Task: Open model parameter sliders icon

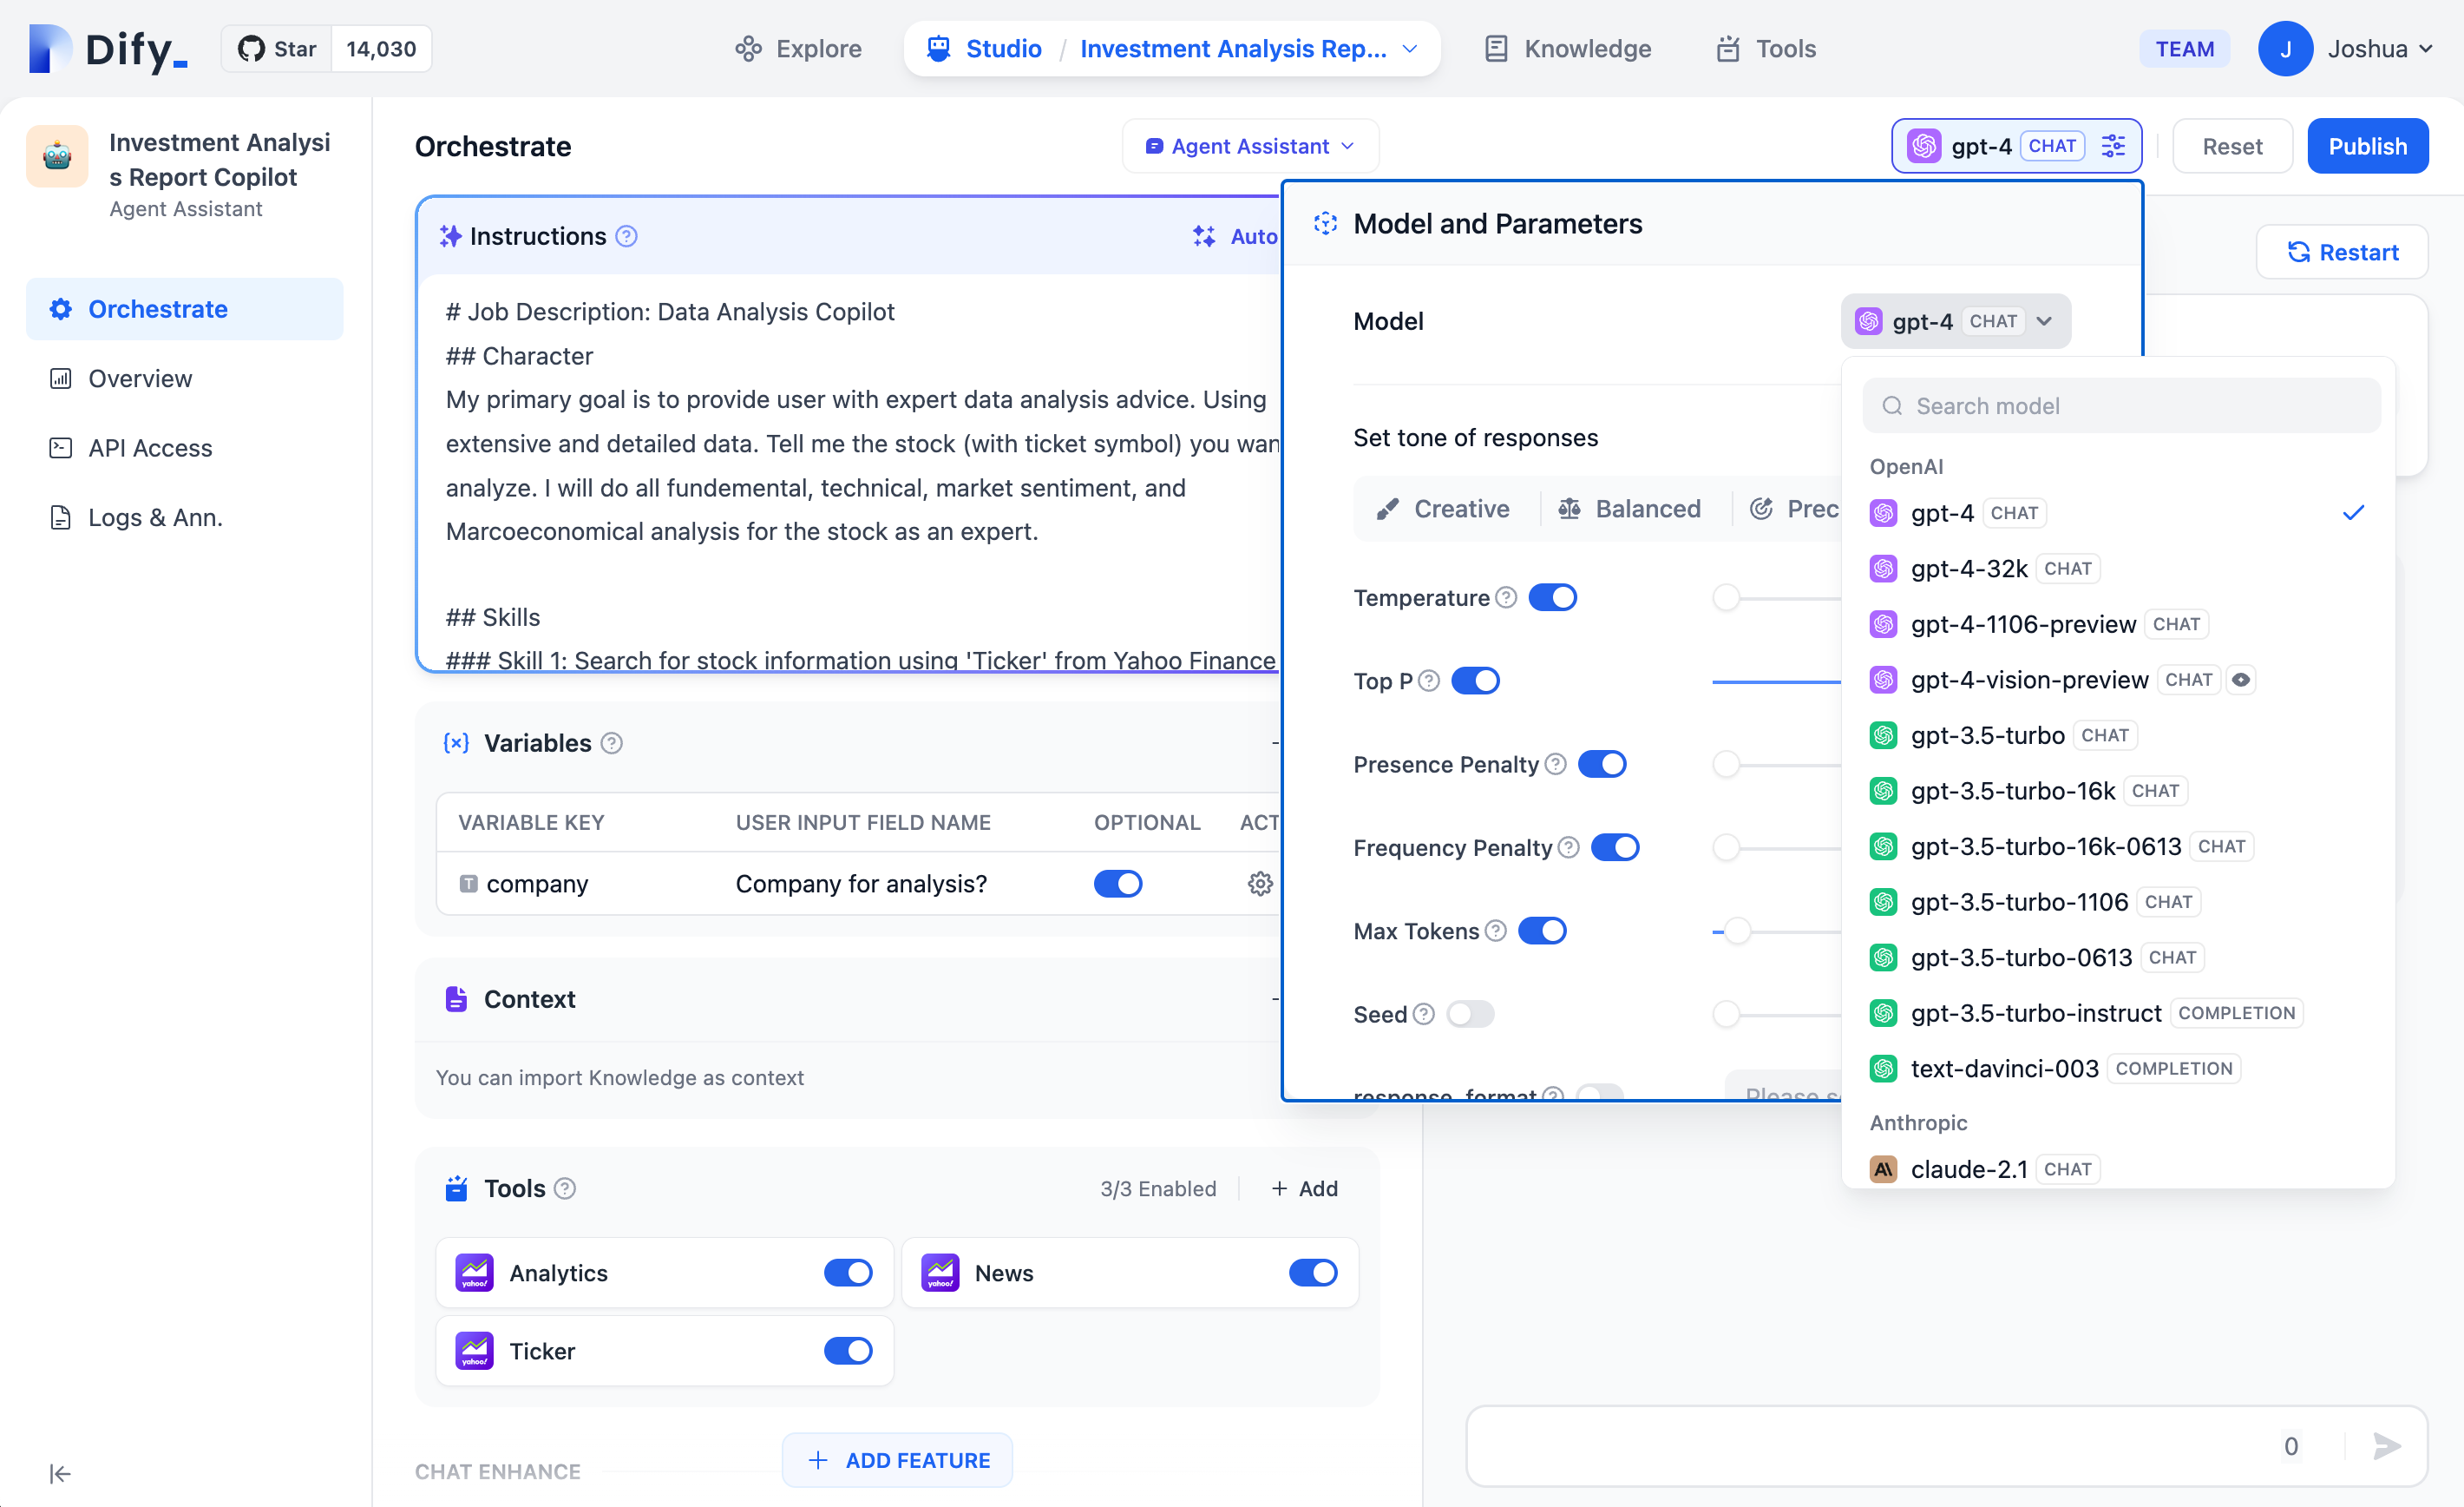Action: pos(2113,146)
